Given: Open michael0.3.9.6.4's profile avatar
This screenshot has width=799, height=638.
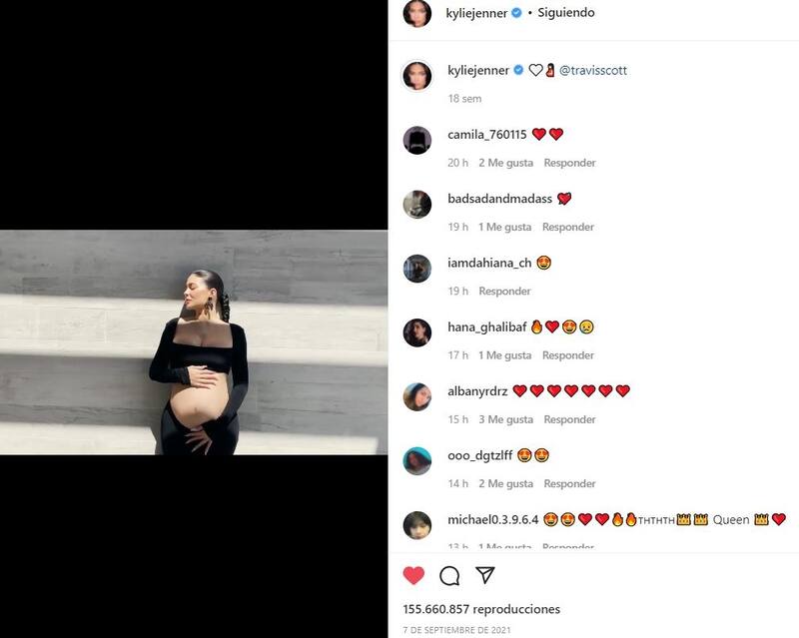Looking at the screenshot, I should point(417,525).
